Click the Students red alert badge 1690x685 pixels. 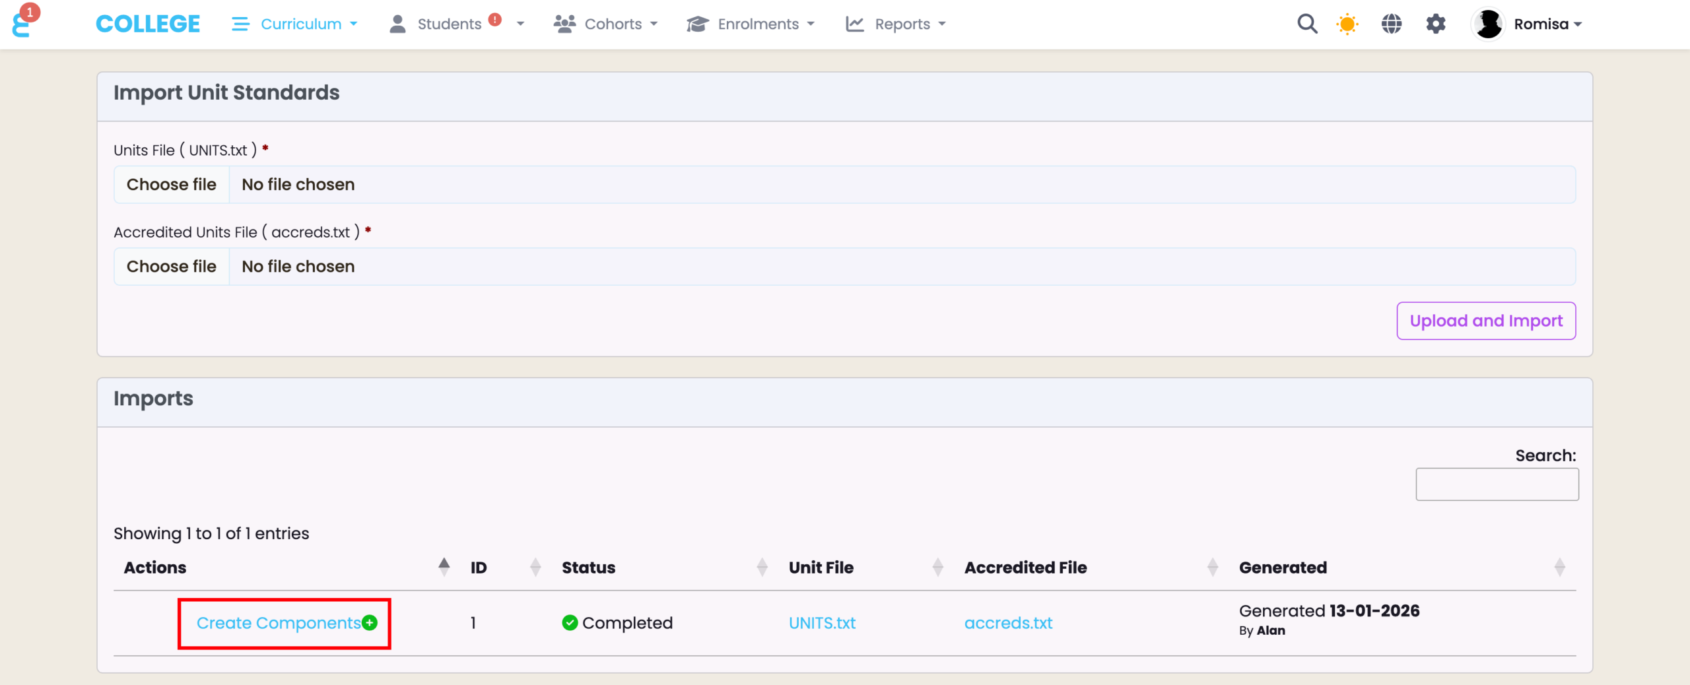(495, 20)
